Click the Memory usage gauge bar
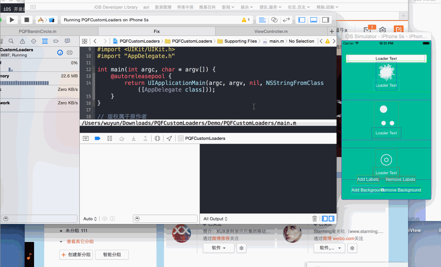 [25, 83]
